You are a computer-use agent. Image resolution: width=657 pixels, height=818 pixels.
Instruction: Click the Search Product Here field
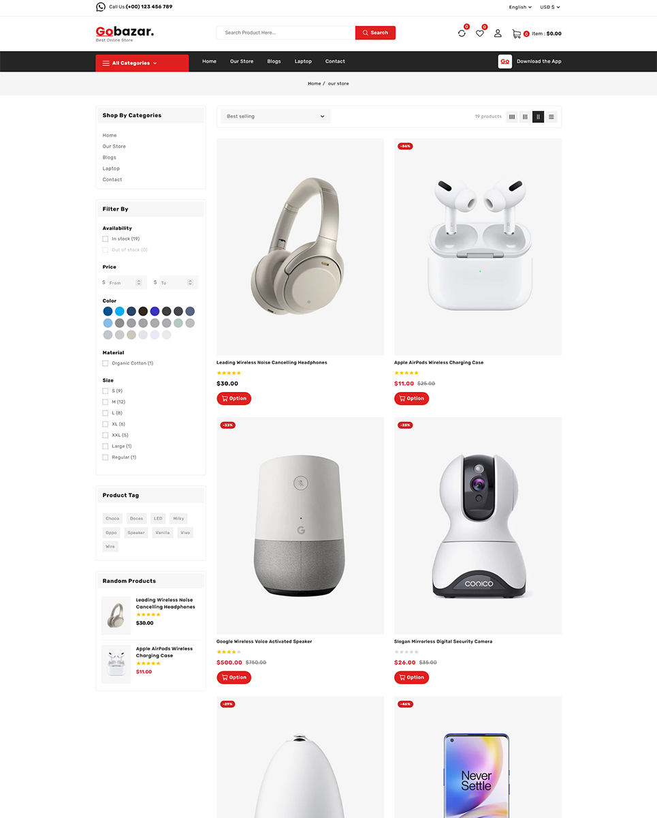286,33
